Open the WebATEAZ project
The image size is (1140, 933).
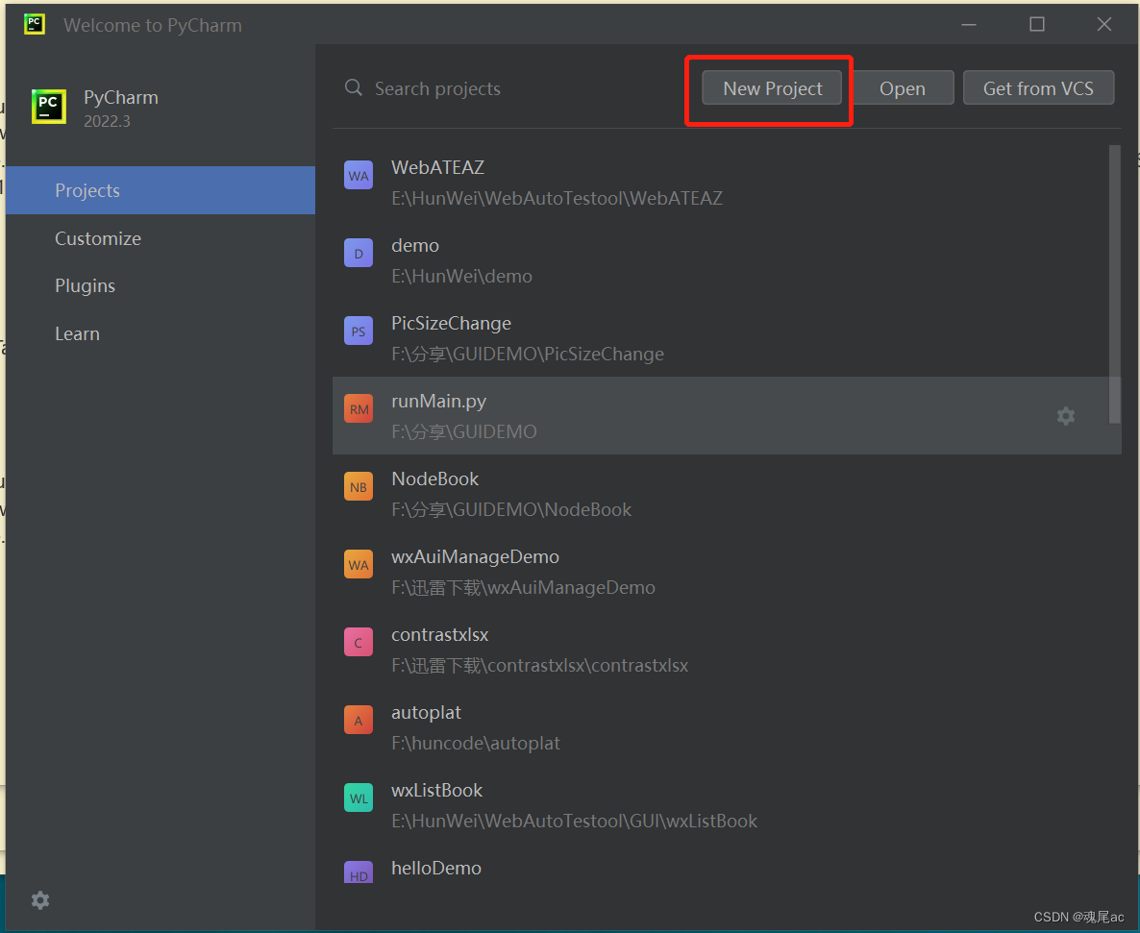coord(727,183)
